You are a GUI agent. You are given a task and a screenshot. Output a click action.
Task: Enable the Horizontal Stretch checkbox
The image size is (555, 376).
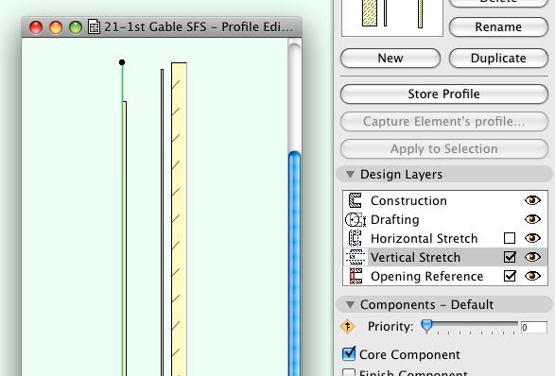click(x=510, y=238)
